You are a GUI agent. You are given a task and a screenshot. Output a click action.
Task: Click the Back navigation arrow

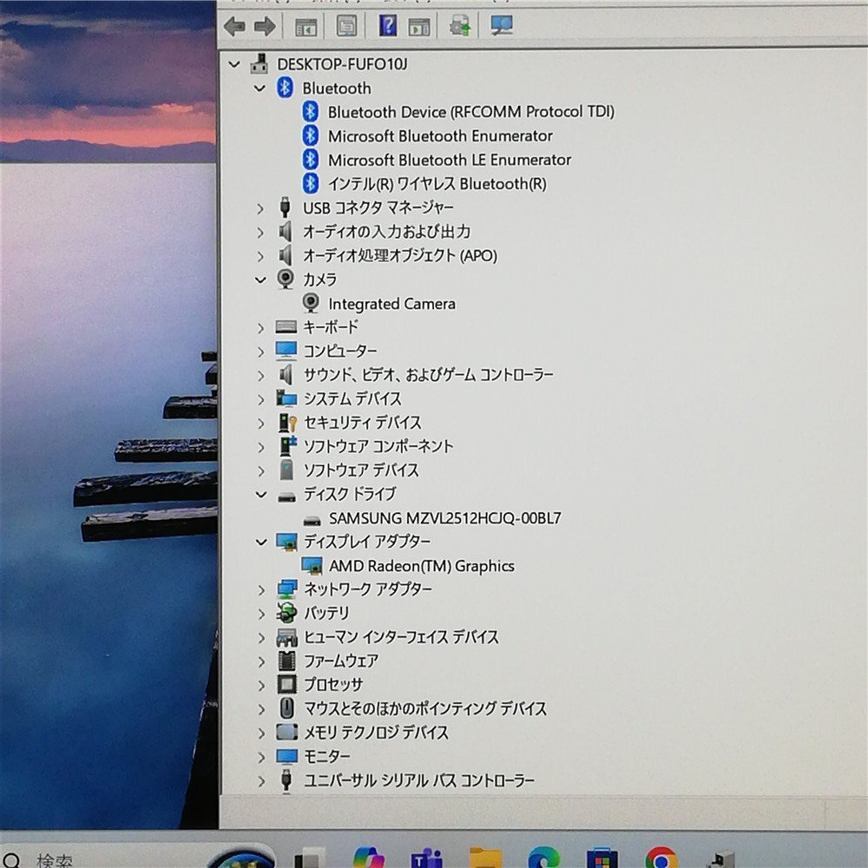(234, 26)
